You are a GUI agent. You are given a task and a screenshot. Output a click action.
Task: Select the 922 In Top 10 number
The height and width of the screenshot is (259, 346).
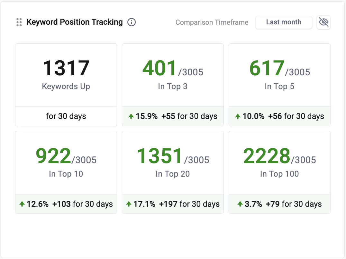(x=53, y=156)
